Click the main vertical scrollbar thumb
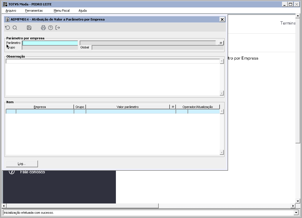The image size is (302, 218). (x=298, y=81)
